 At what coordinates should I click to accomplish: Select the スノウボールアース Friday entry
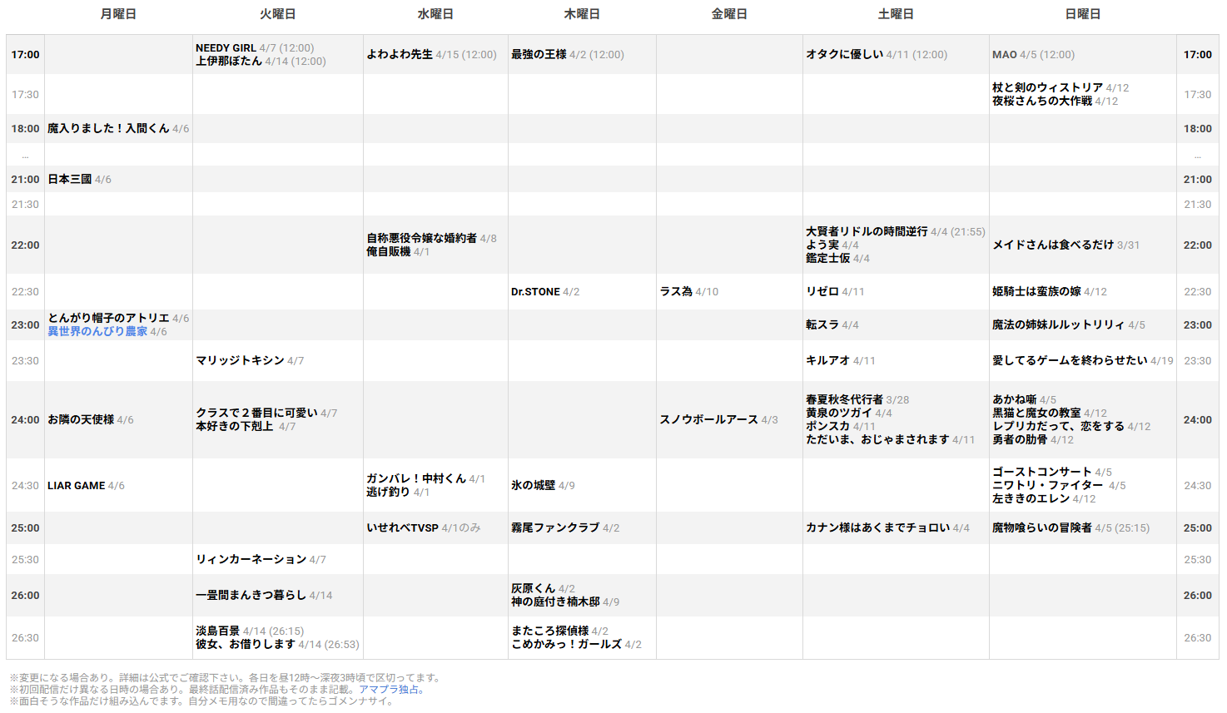[708, 420]
